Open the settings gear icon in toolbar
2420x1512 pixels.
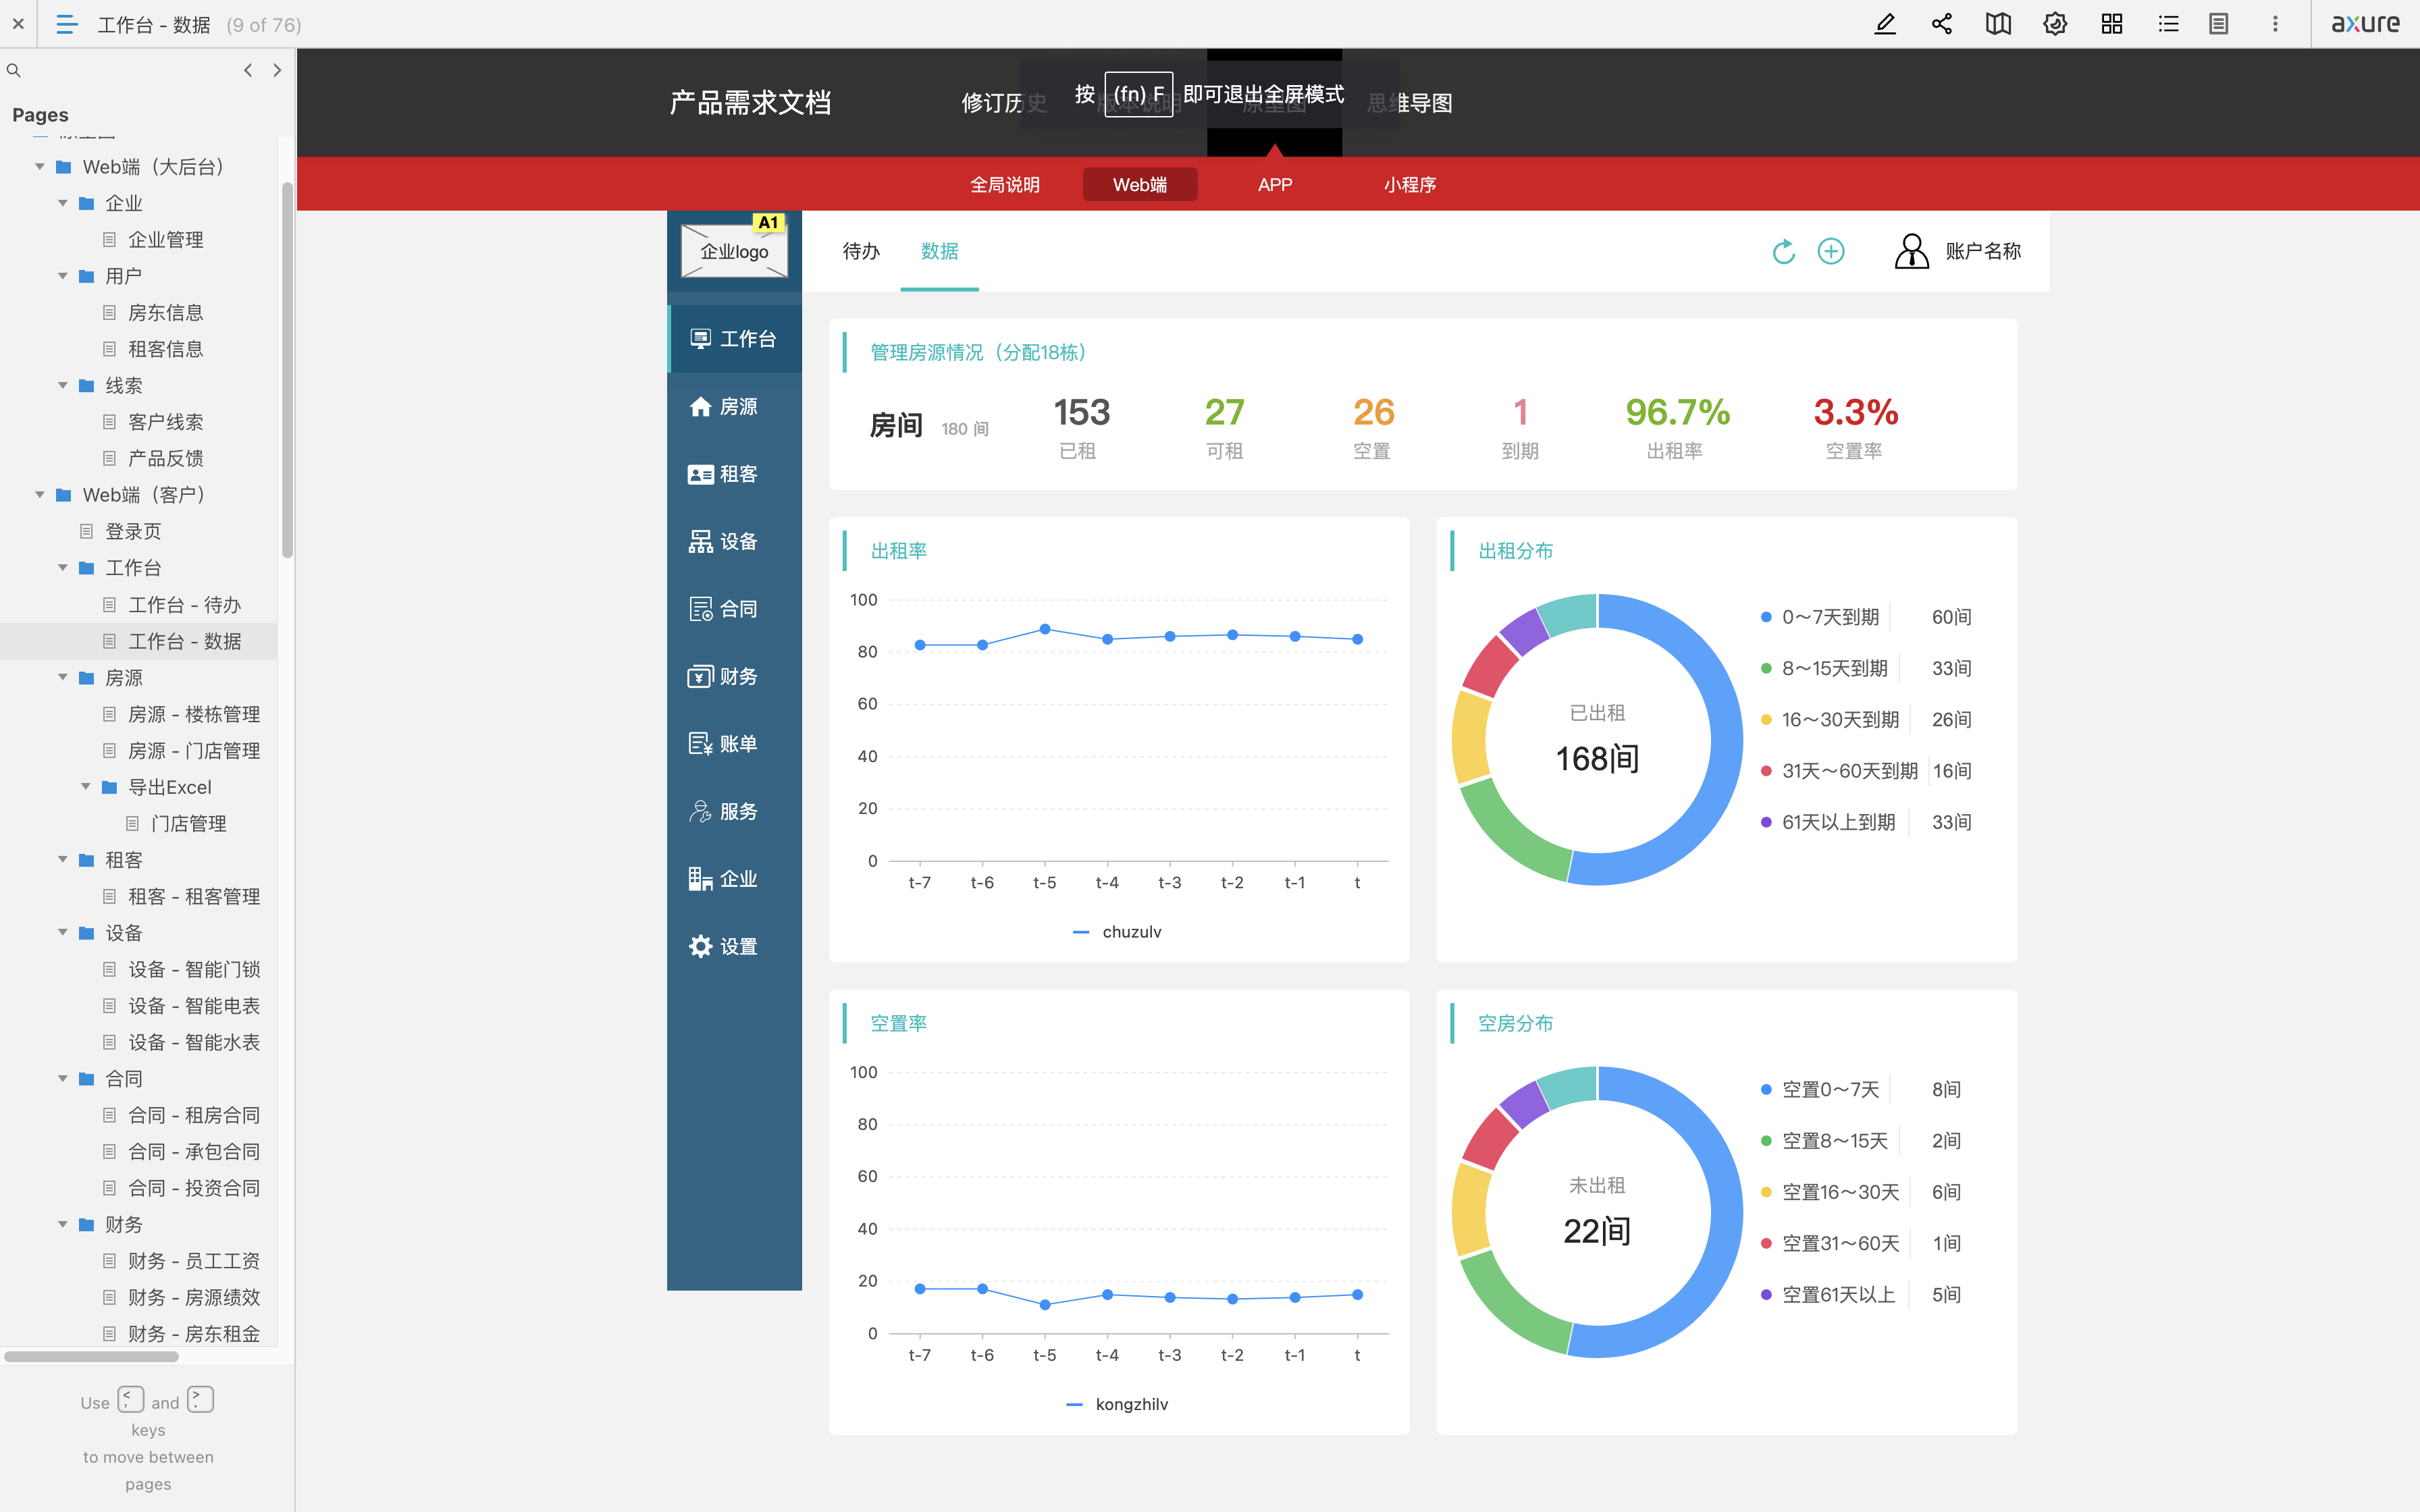[x=2055, y=24]
